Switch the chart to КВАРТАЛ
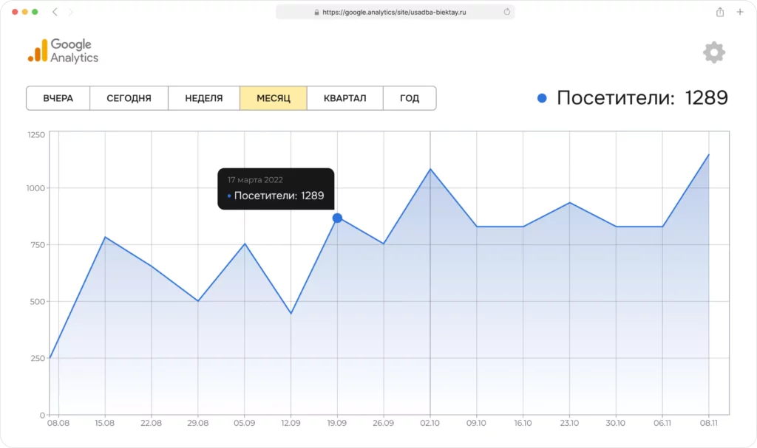 pyautogui.click(x=344, y=98)
